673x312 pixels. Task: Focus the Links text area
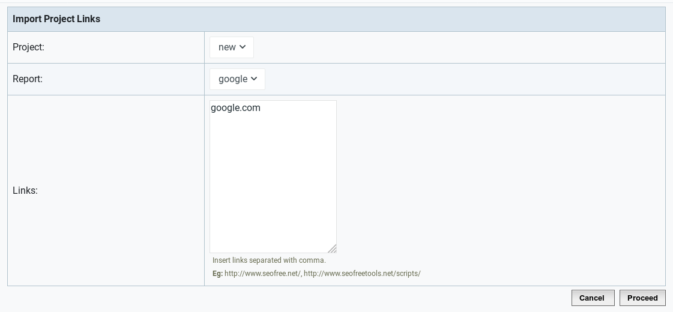273,176
